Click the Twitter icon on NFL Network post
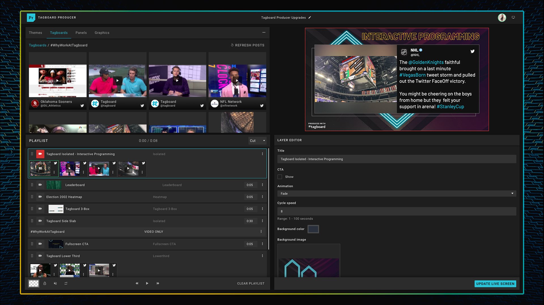544x305 pixels. (262, 106)
